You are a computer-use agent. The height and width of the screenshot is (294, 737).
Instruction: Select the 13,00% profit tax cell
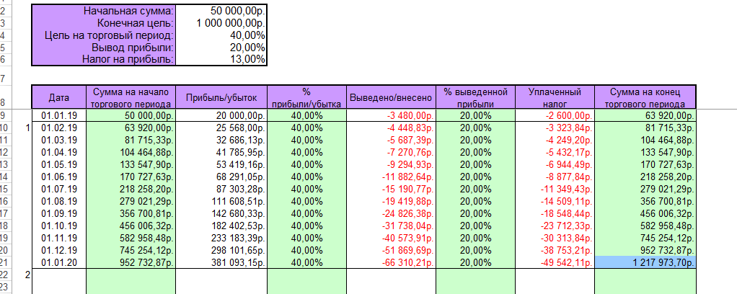(x=222, y=59)
